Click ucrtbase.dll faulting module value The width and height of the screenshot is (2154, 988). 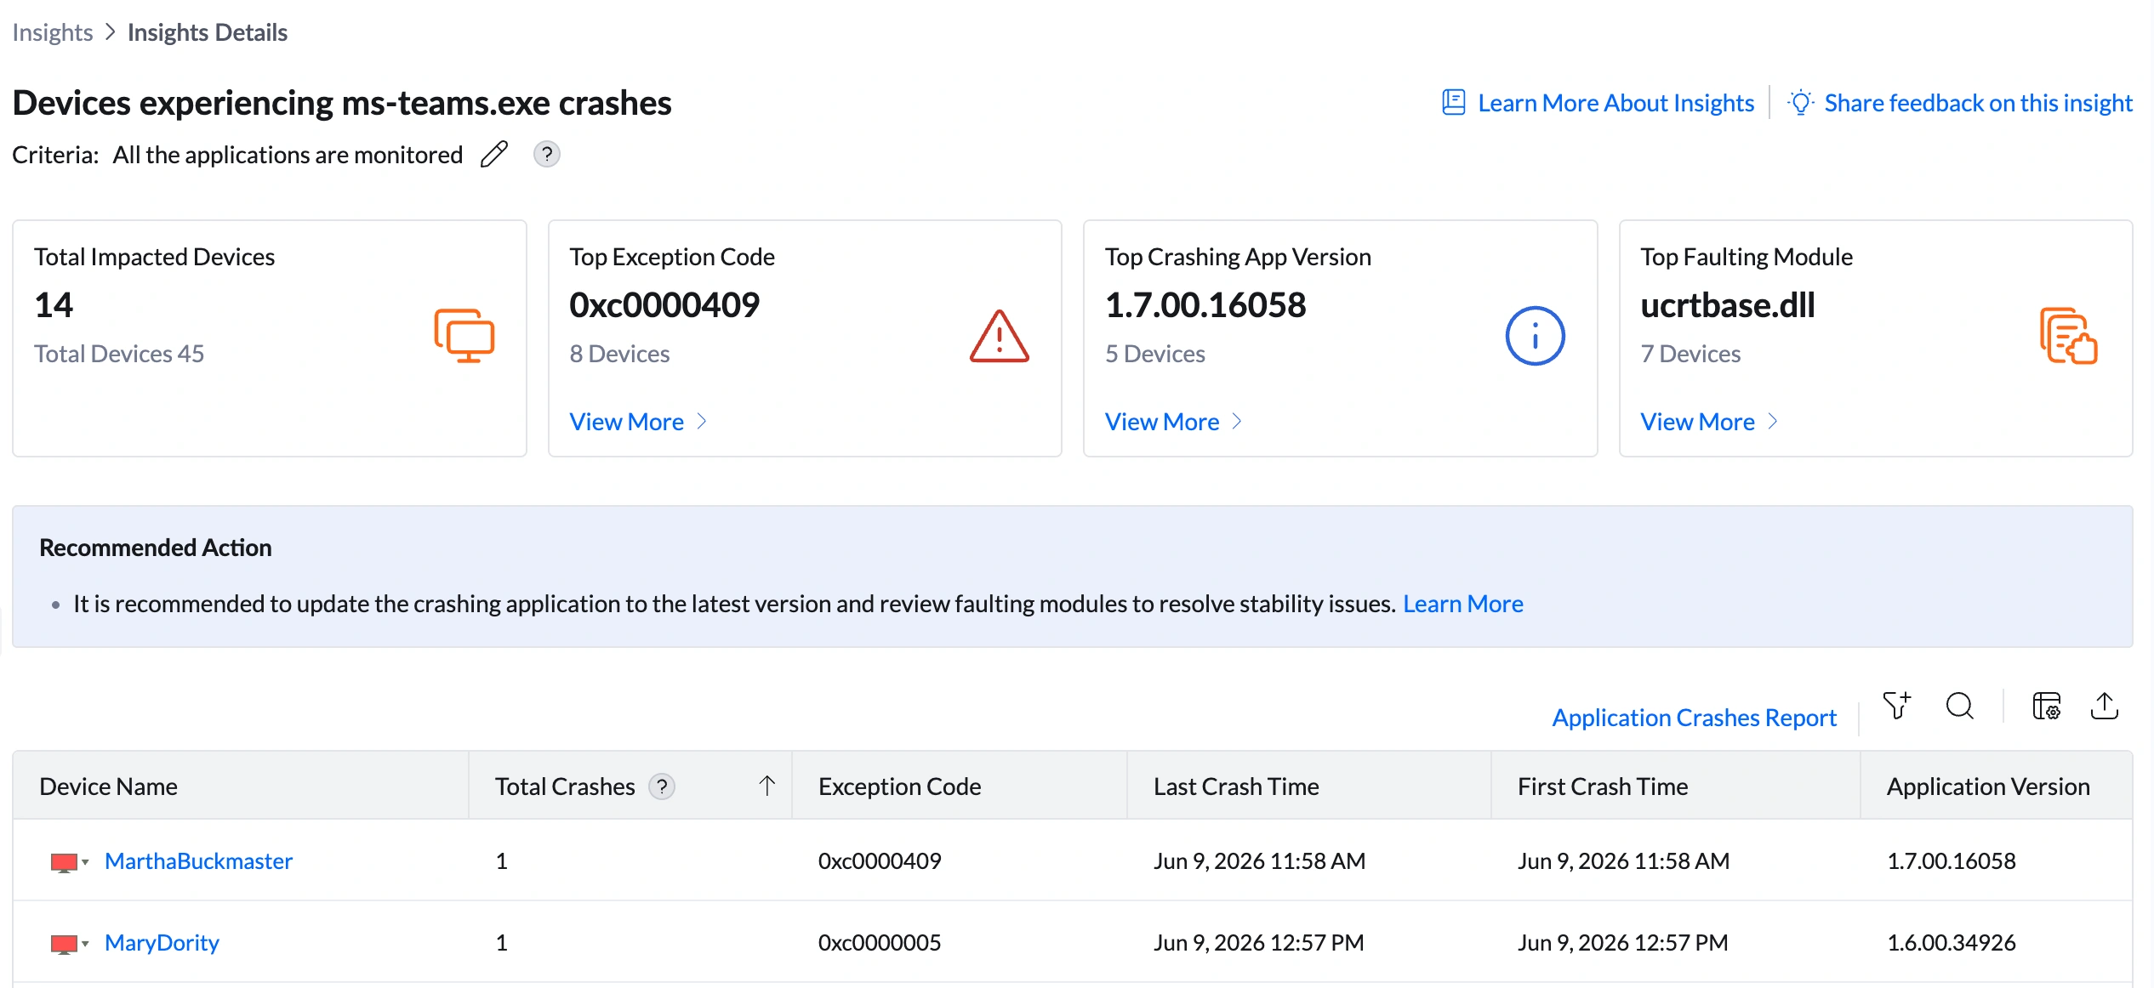pos(1728,305)
